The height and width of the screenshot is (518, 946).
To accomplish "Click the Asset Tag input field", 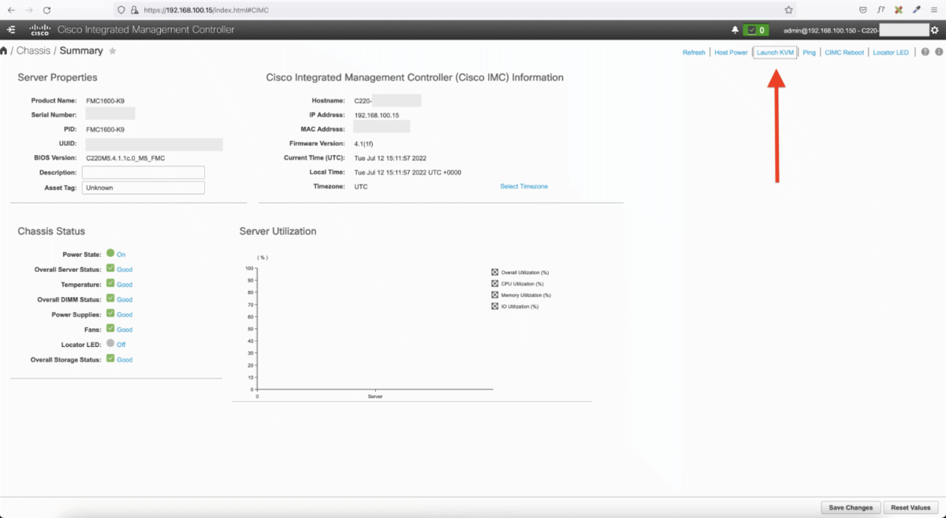I will 143,187.
